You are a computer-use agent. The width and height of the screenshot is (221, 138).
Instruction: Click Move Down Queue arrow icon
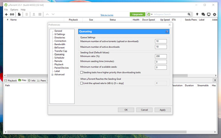coord(53,14)
